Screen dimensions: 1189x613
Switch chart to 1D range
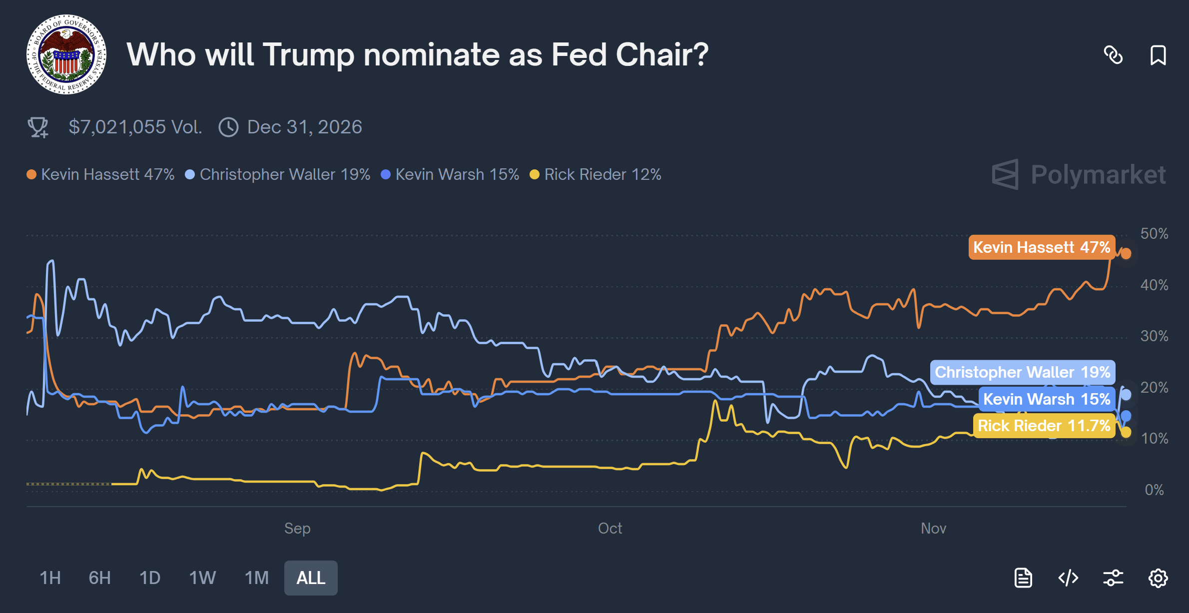click(149, 578)
